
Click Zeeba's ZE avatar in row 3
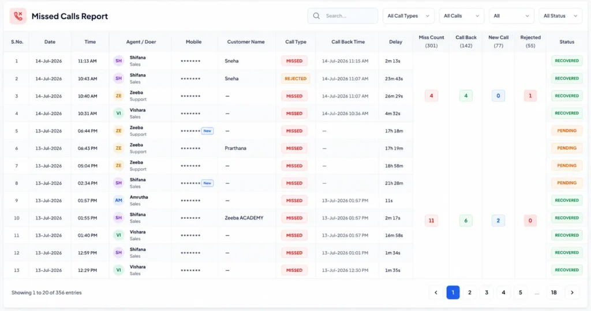(118, 96)
